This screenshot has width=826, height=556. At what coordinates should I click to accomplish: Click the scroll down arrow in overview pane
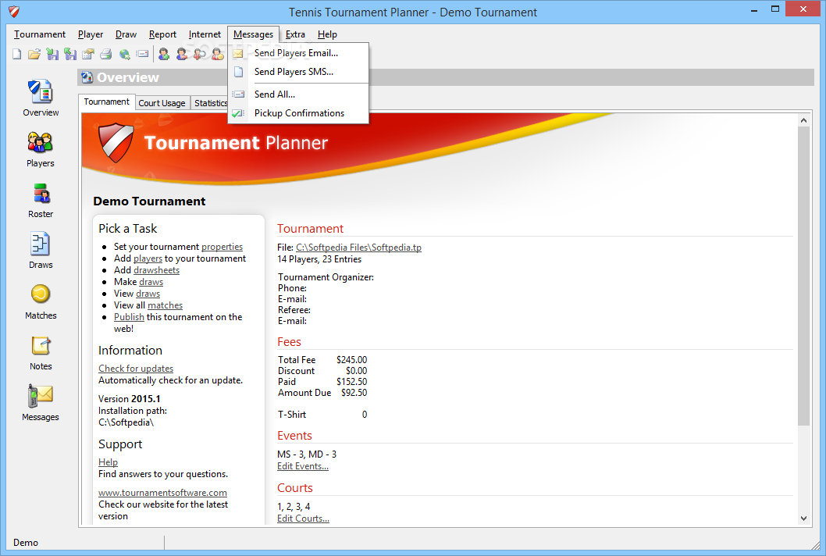[x=803, y=519]
